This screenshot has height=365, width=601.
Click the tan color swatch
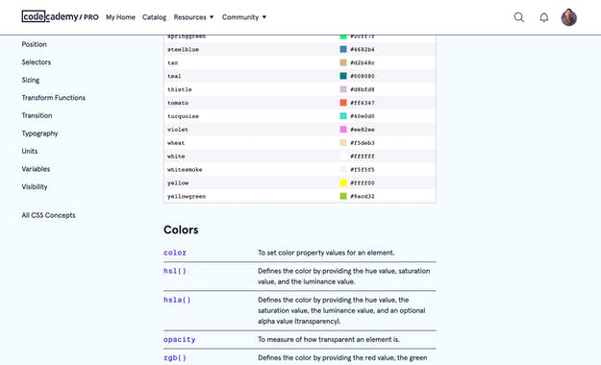343,62
